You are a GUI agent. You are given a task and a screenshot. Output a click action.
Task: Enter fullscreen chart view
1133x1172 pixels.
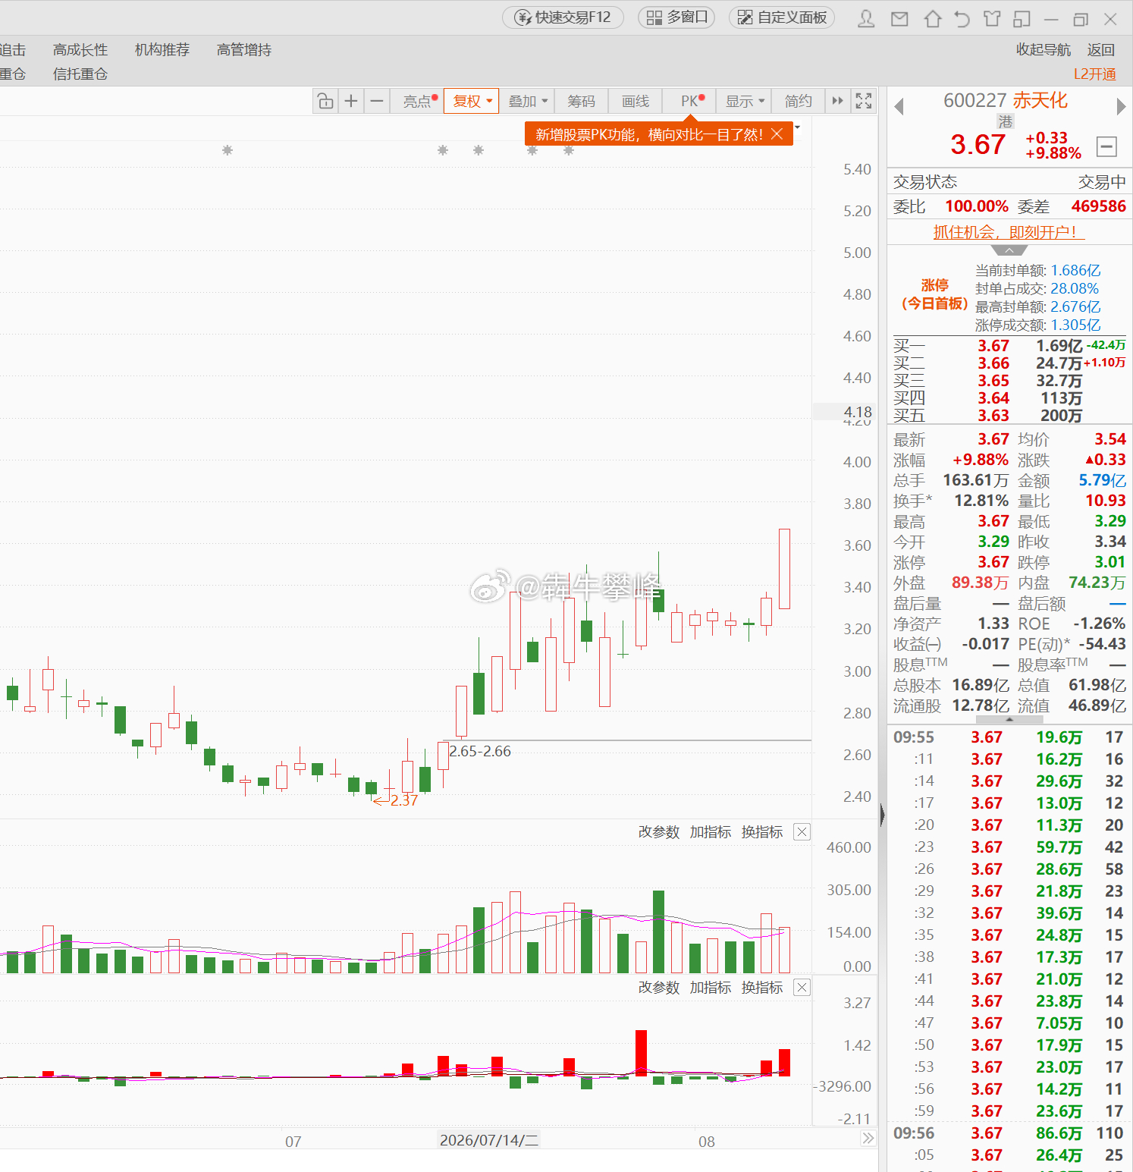tap(863, 101)
